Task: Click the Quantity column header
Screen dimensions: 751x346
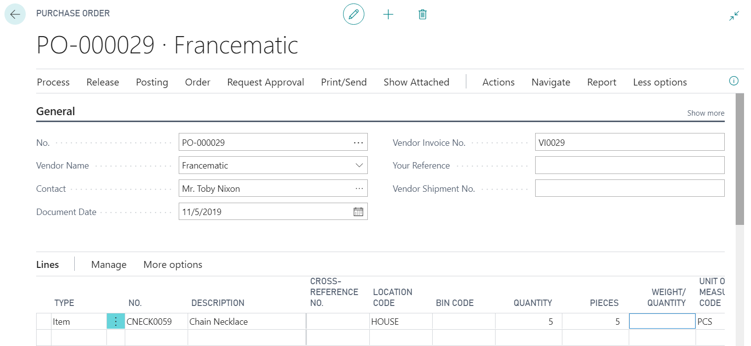Action: tap(533, 303)
